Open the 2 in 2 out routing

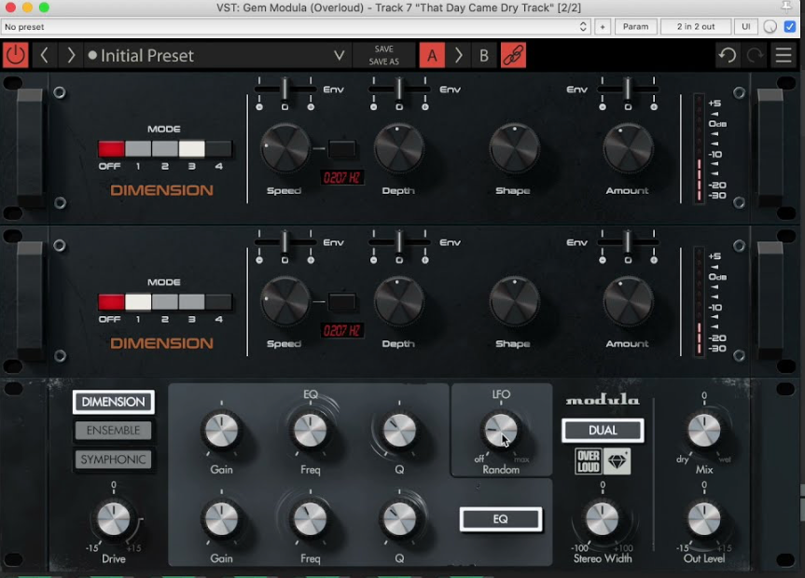(695, 27)
